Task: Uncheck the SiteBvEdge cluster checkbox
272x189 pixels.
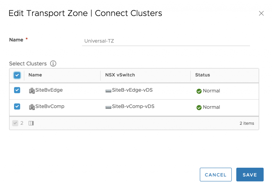Action: click(17, 90)
